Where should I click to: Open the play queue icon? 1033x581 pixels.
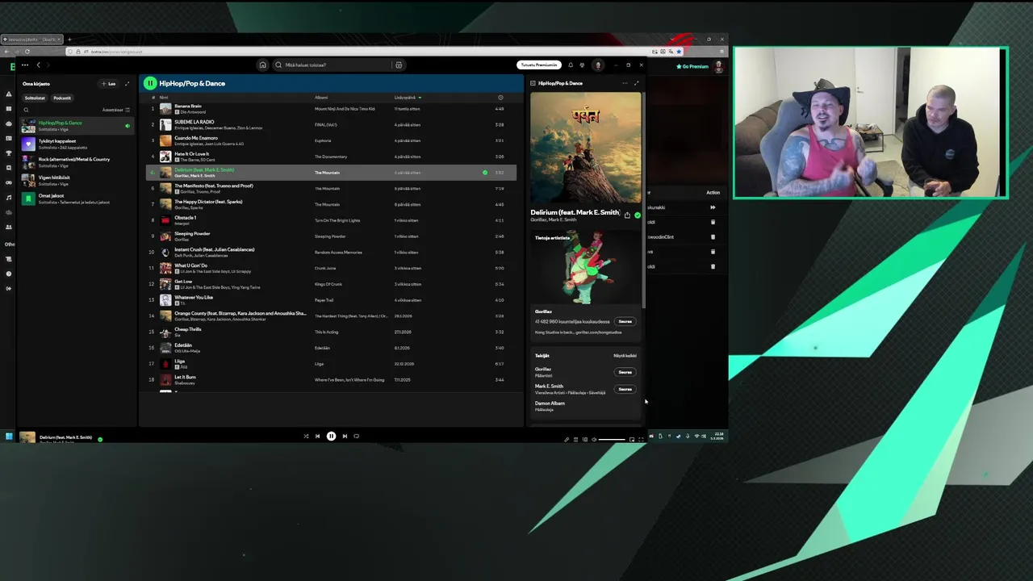575,440
